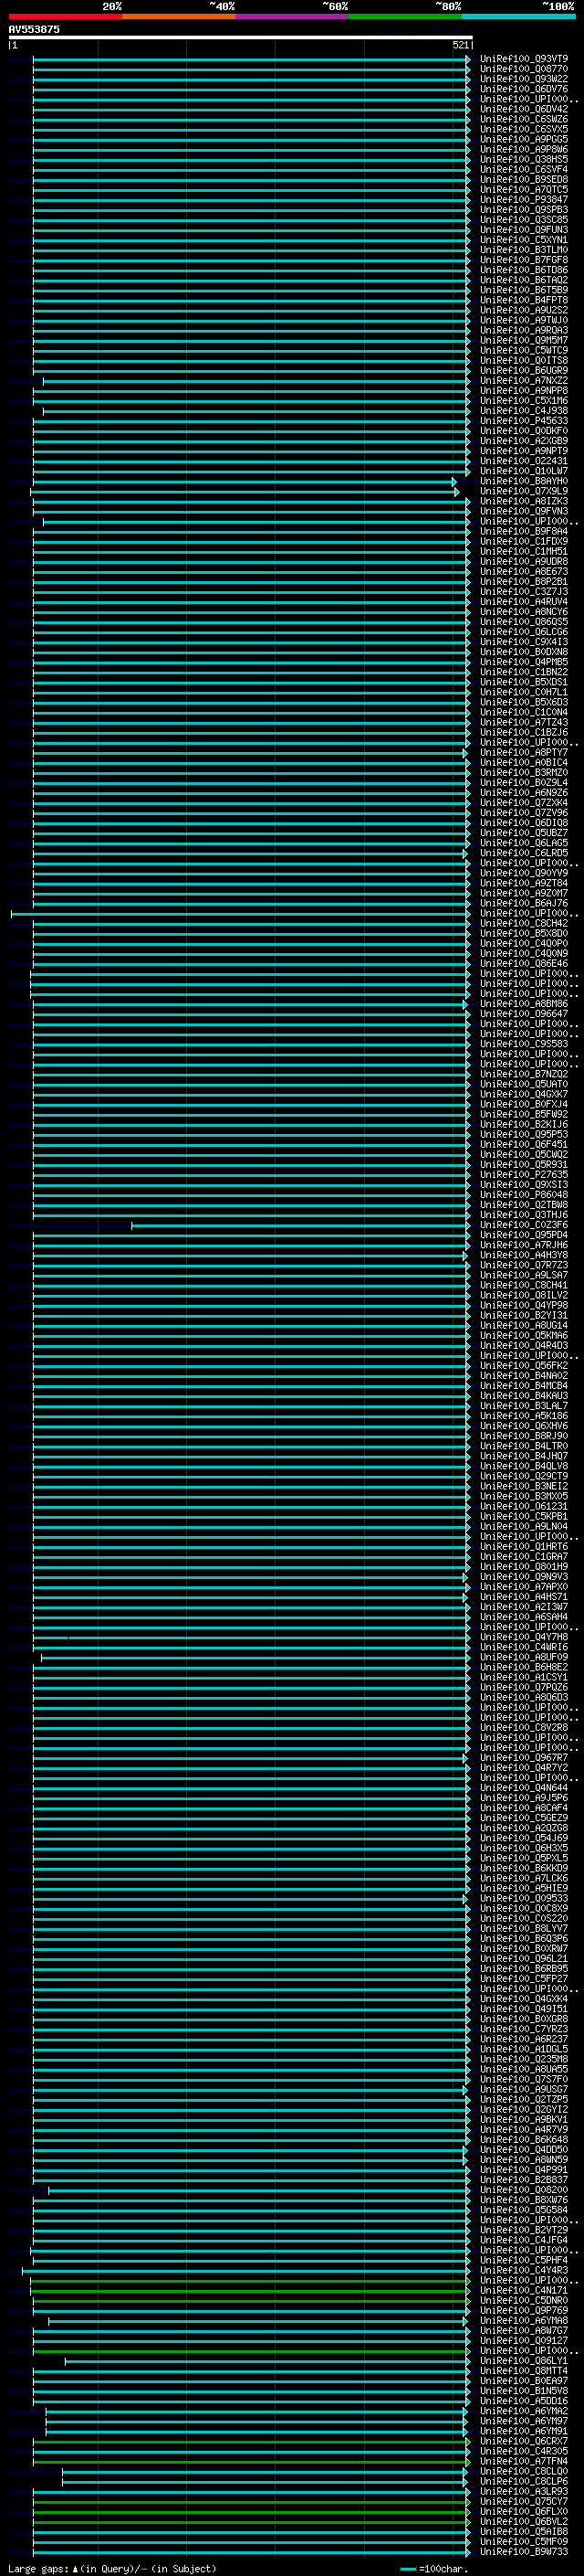Click the red 20% identity legend bar
This screenshot has width=584, height=2576.
pos(65,16)
